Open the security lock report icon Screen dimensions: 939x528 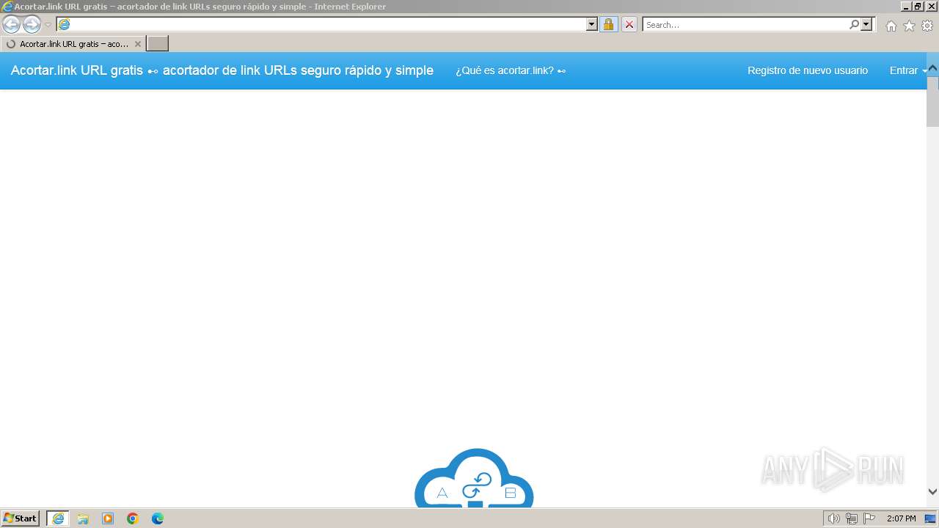tap(608, 25)
